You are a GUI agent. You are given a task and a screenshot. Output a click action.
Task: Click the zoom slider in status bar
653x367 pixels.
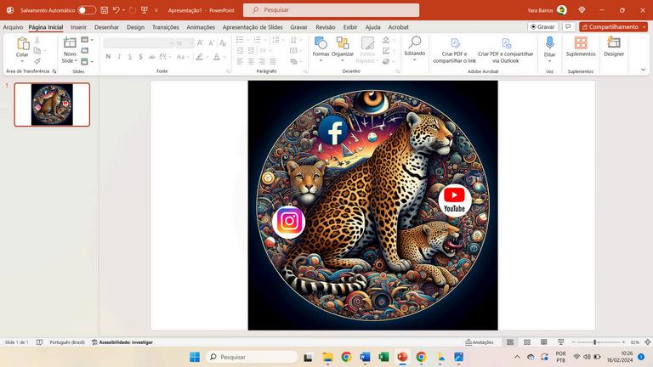click(594, 342)
